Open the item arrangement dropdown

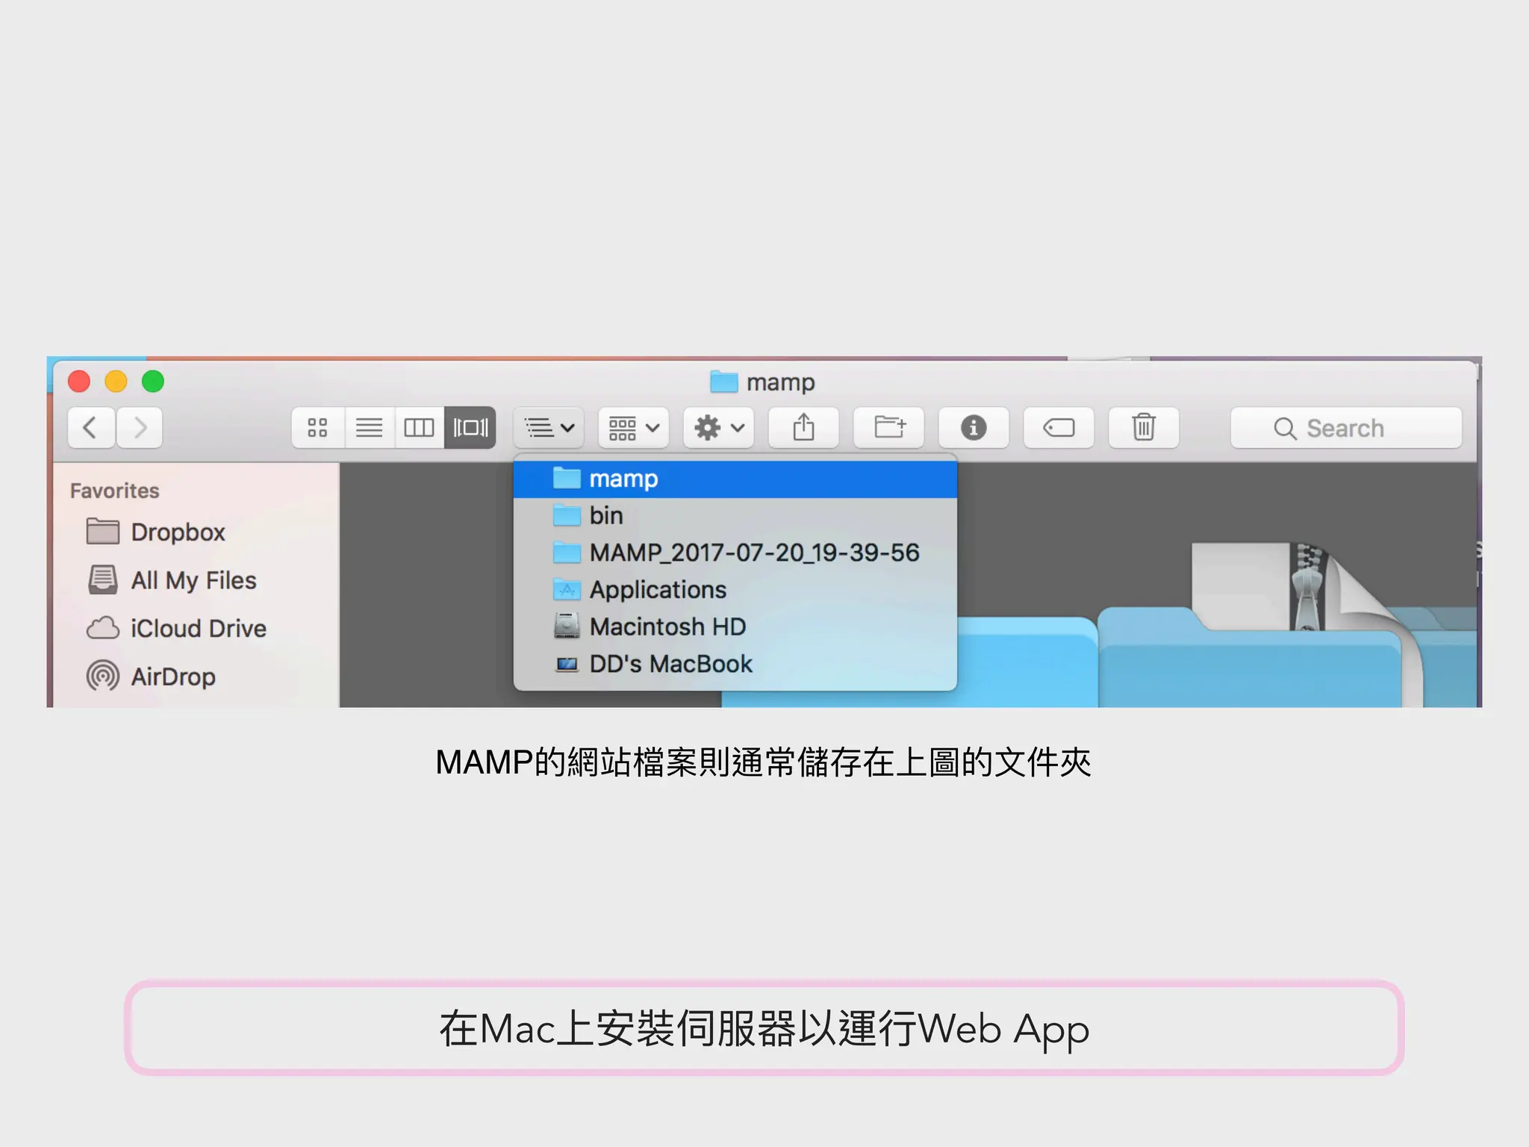tap(634, 428)
